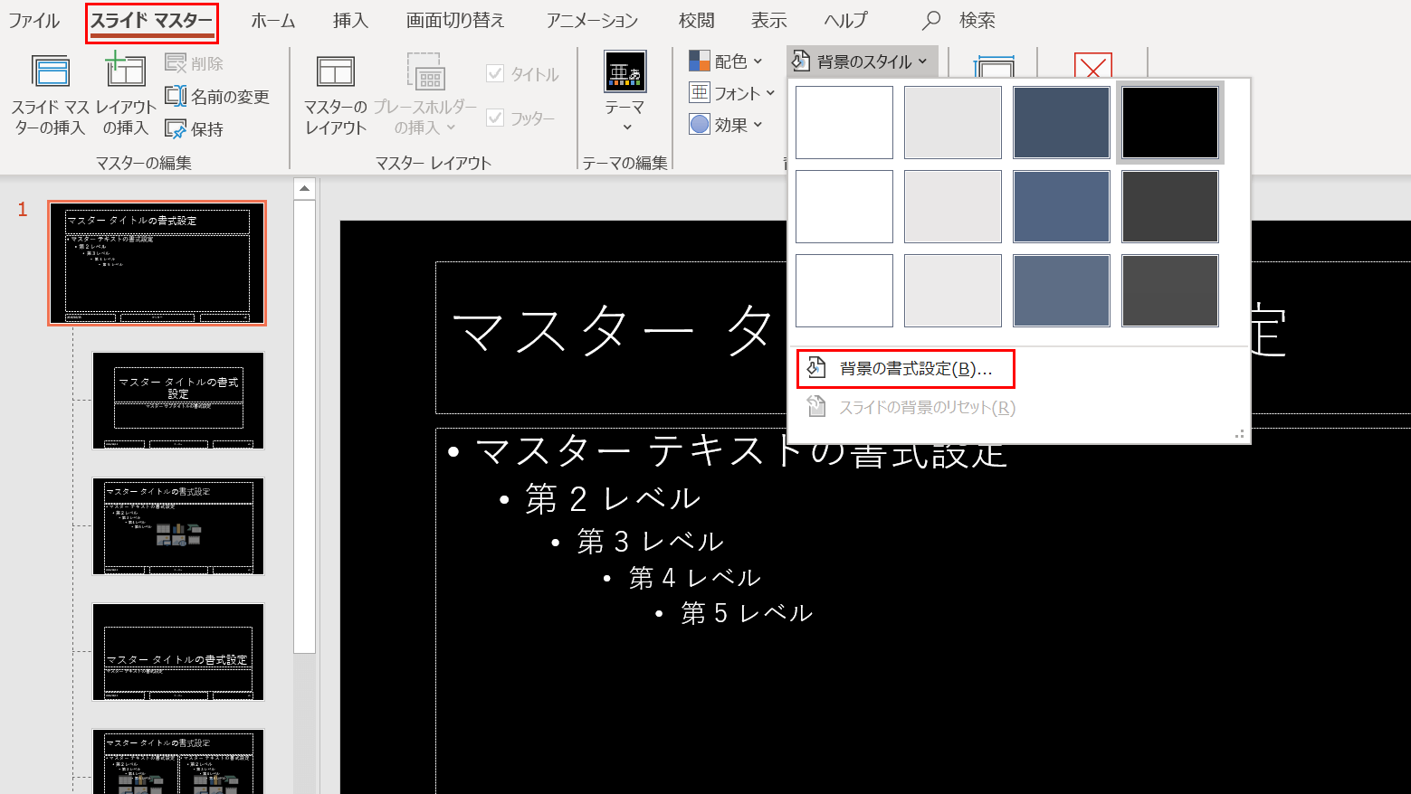Insert a new slide master

[x=50, y=95]
